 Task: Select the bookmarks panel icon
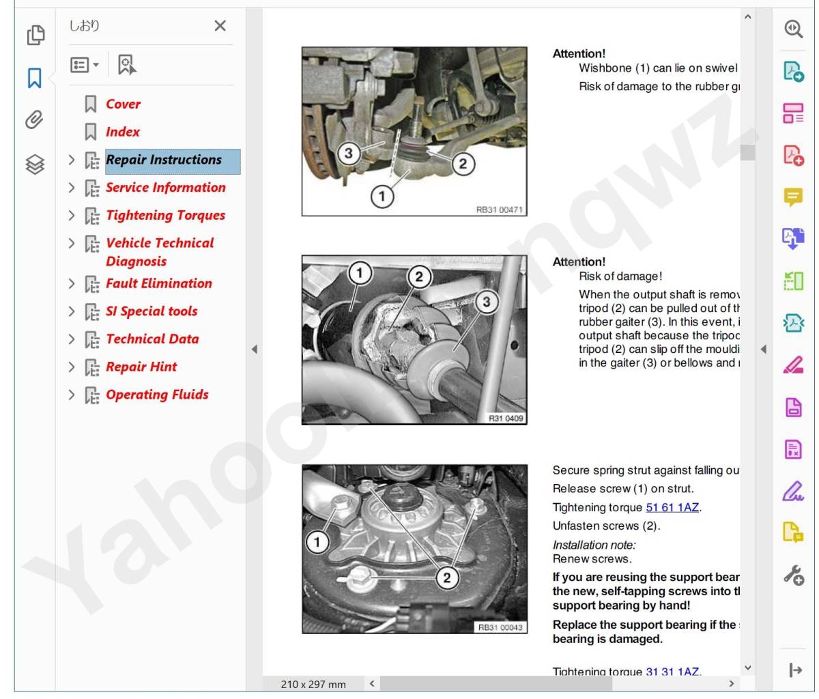point(35,78)
